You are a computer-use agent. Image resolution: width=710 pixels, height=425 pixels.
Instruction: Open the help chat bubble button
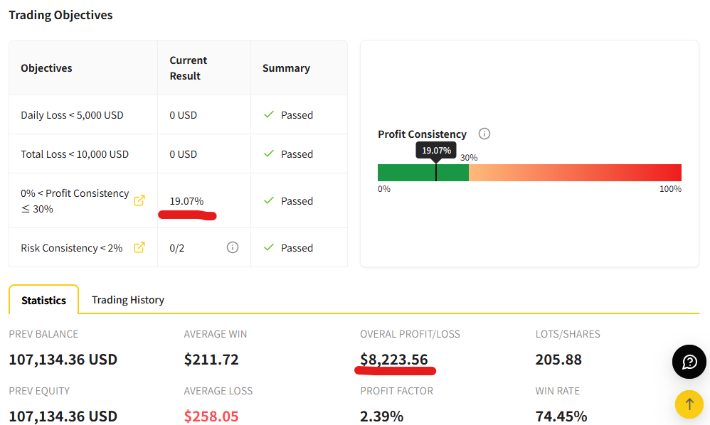coord(689,362)
